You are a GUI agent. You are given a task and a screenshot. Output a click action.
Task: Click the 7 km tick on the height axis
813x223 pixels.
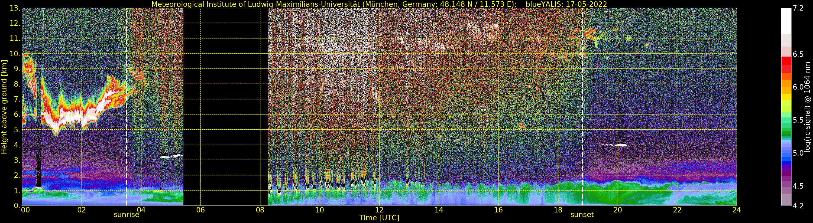click(17, 99)
